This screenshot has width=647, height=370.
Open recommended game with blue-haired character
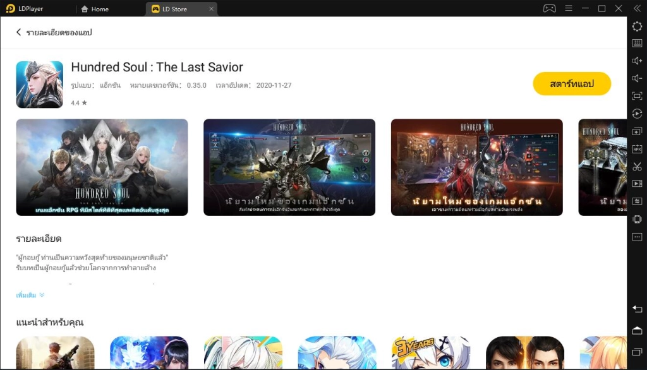tap(337, 353)
